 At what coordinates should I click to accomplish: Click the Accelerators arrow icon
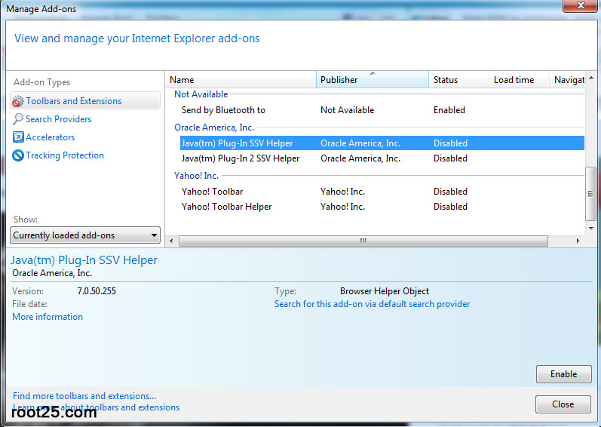18,137
